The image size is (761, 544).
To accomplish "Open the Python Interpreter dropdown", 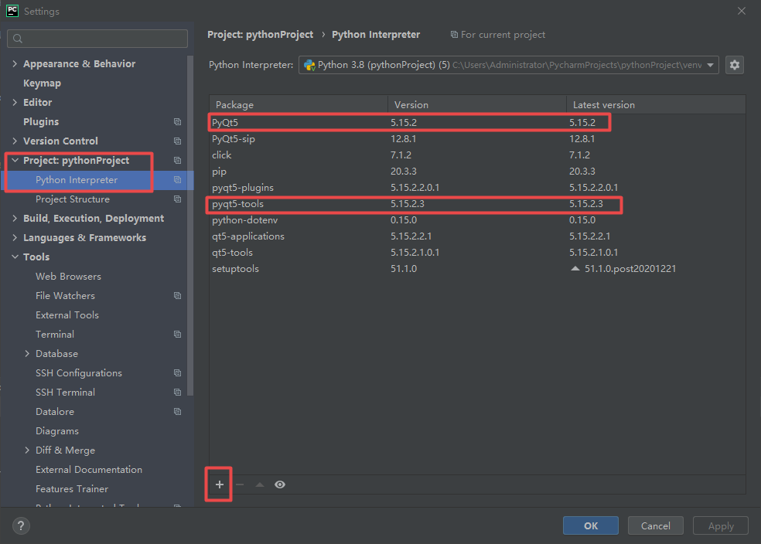I will 710,65.
